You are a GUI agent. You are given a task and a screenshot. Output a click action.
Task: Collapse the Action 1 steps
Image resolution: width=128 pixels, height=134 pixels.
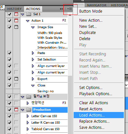pyautogui.click(x=28, y=21)
